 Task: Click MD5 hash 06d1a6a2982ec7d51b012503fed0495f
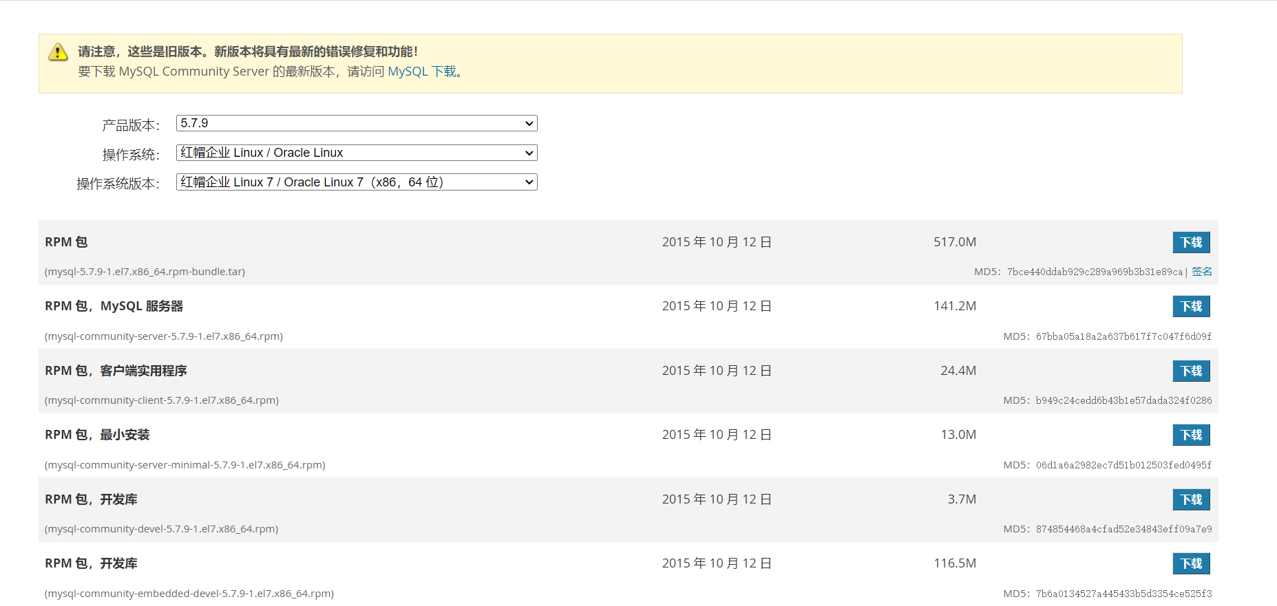point(1123,465)
